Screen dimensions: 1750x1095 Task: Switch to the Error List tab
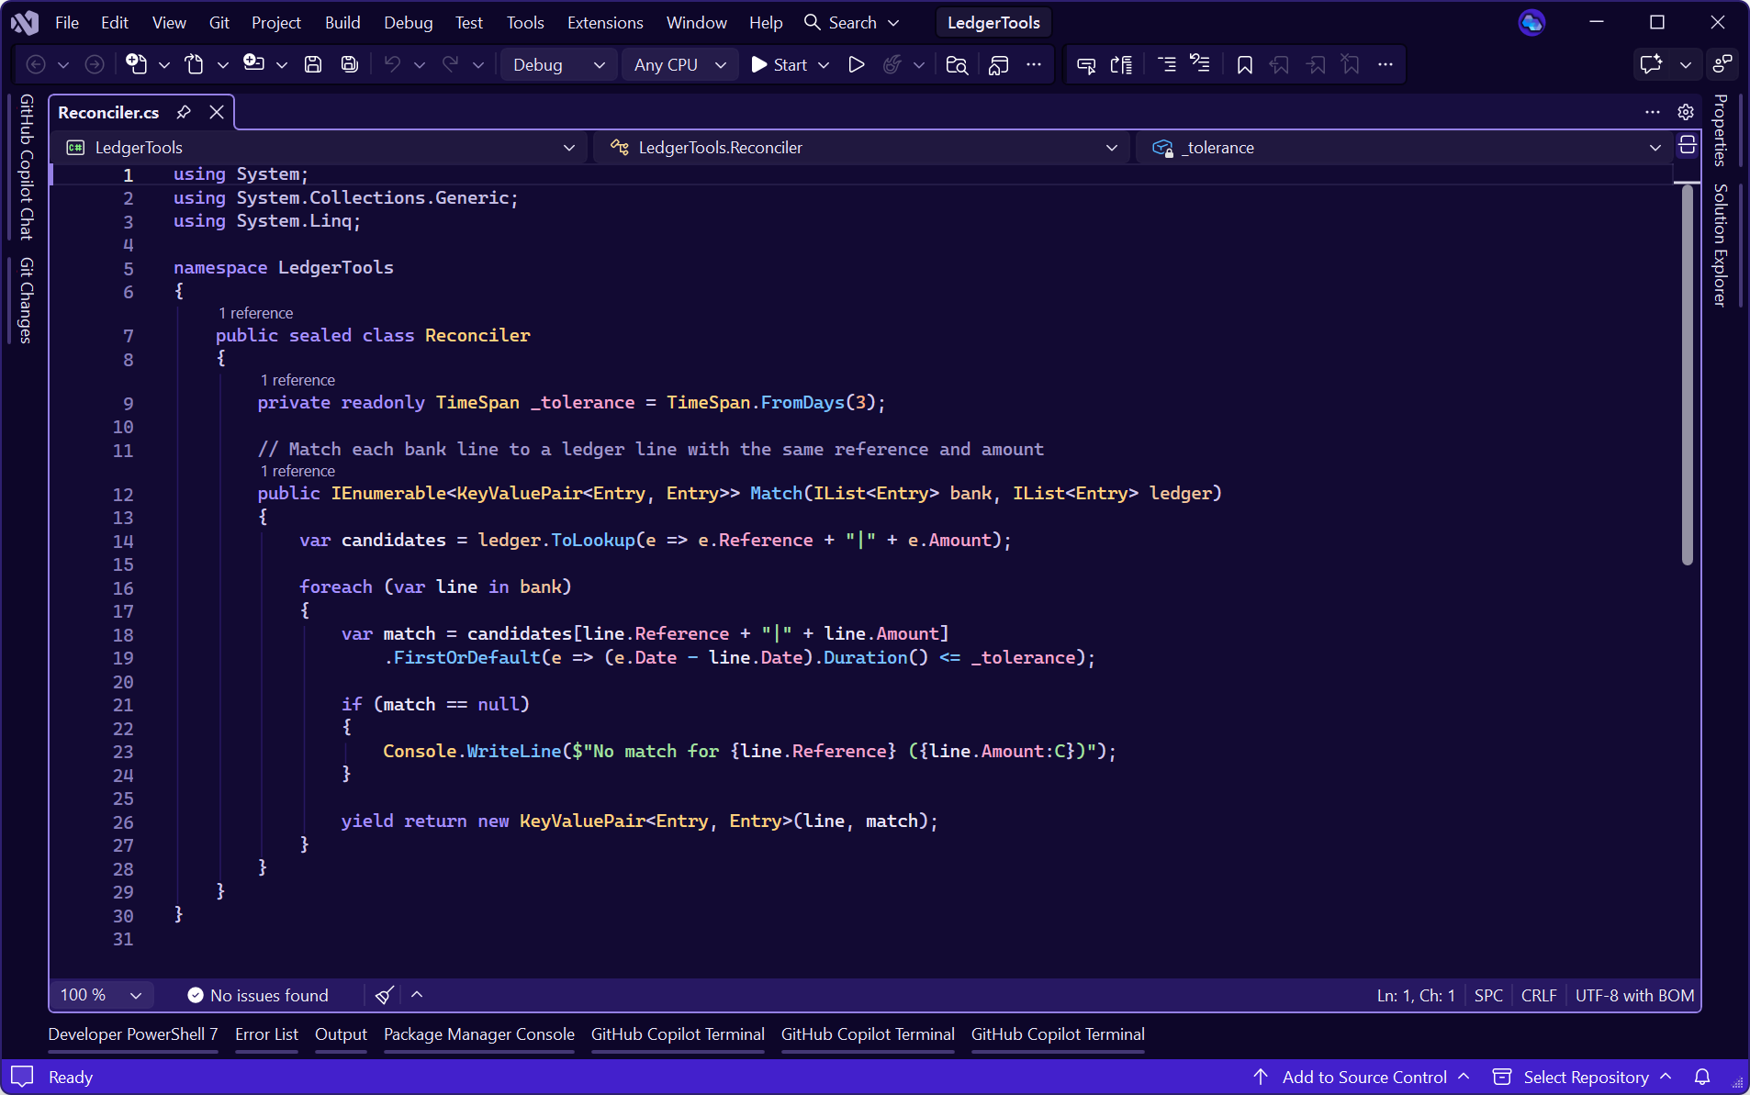266,1034
